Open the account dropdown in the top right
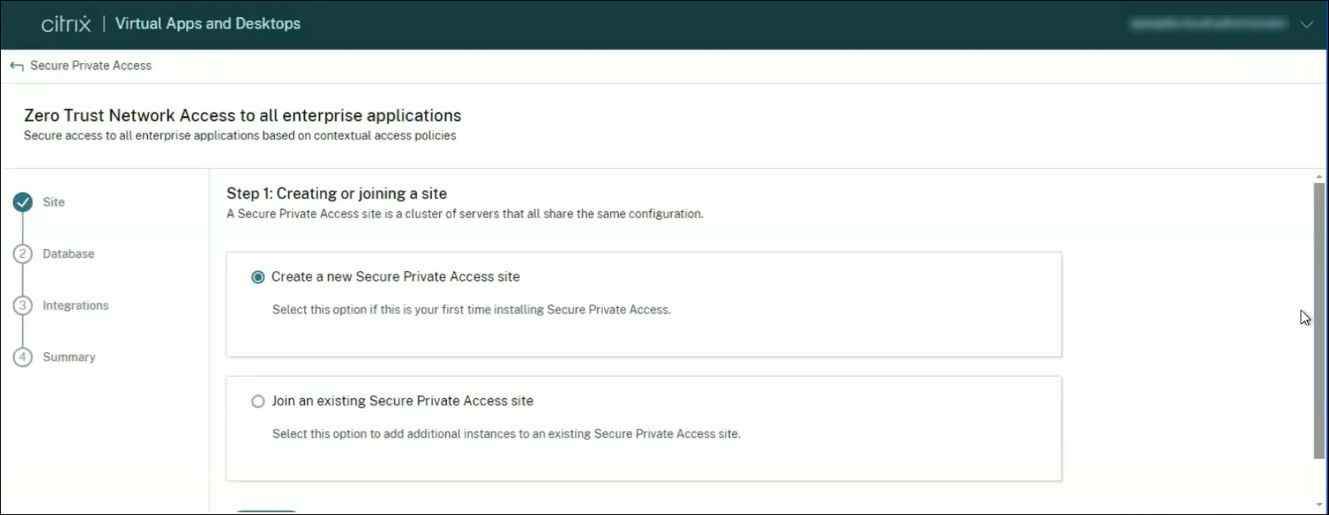 pyautogui.click(x=1308, y=25)
